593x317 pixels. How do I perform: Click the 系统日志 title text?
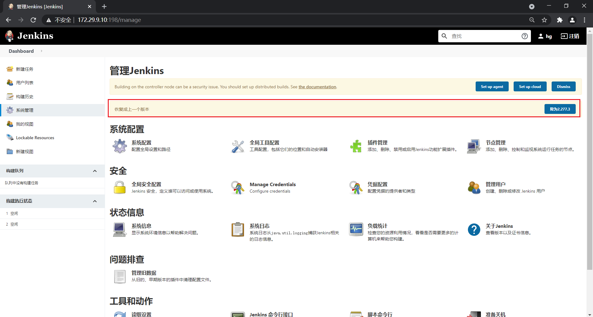click(x=259, y=226)
